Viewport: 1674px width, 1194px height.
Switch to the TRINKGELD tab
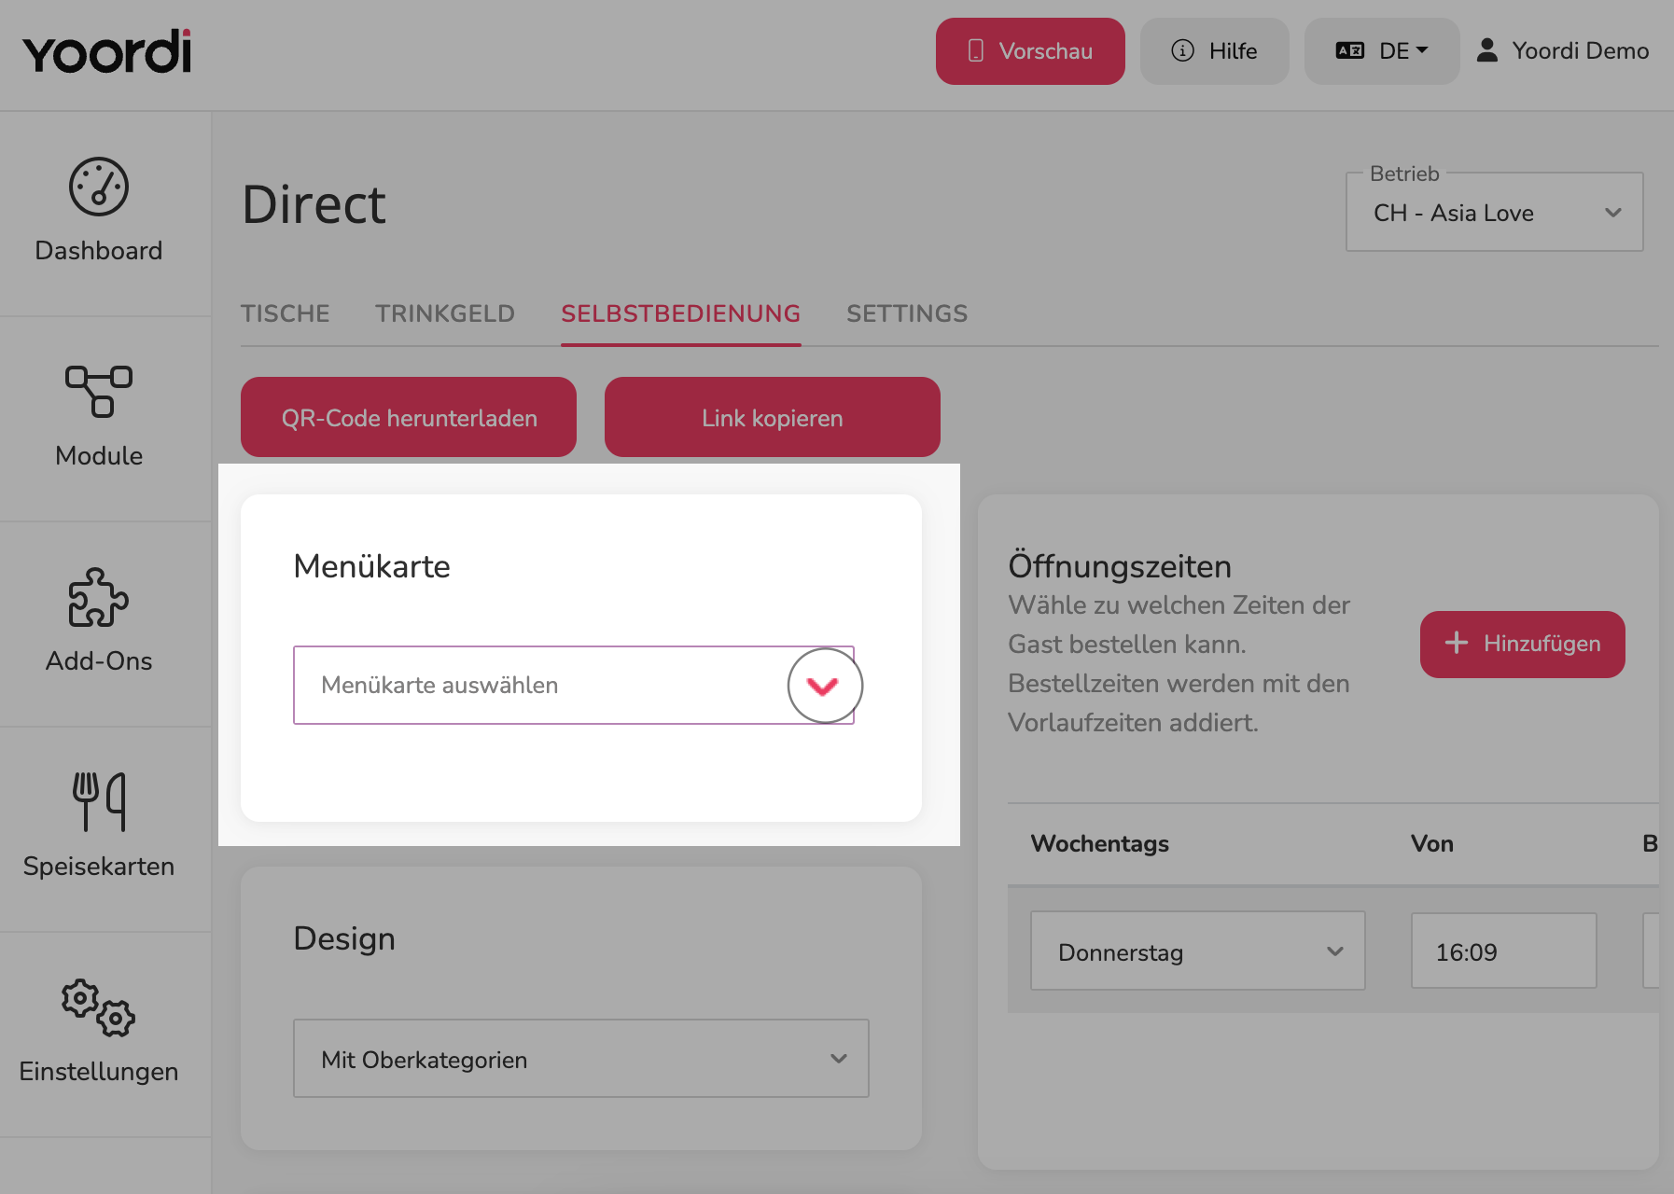[x=445, y=313]
